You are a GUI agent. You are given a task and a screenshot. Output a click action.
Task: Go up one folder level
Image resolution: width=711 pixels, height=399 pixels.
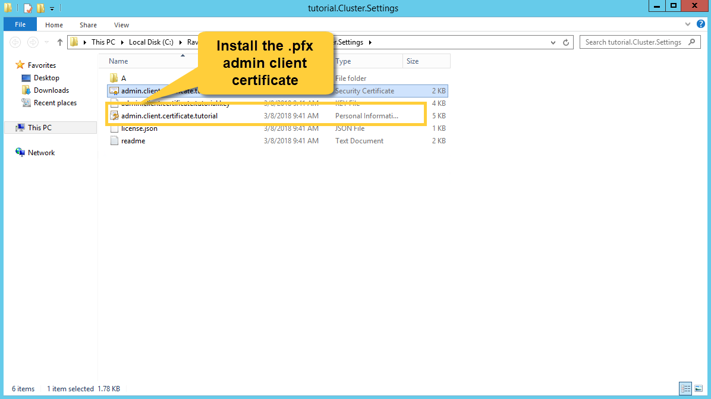click(x=60, y=42)
